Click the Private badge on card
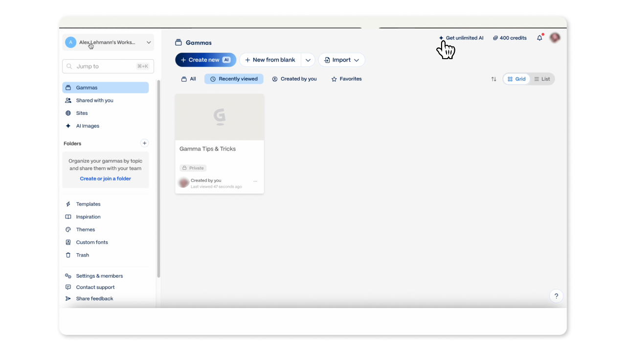Viewport: 626px width, 352px height. click(x=193, y=168)
